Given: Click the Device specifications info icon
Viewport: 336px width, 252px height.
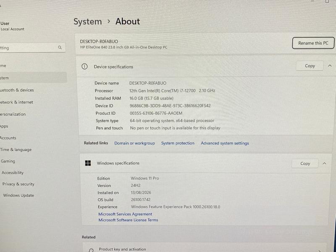Looking at the screenshot, I should [x=84, y=66].
